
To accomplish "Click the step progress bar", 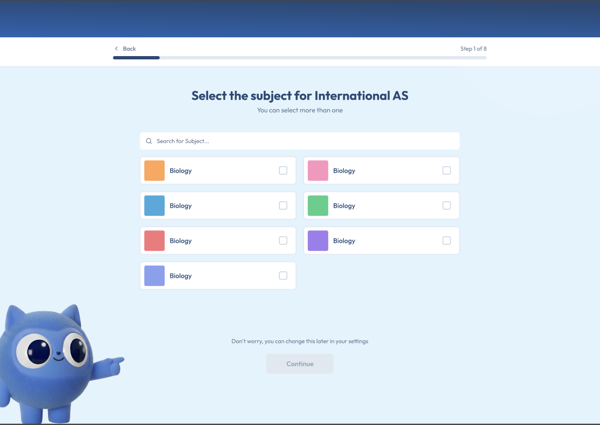I will point(299,58).
